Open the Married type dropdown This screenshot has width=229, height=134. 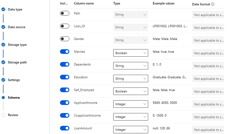(131, 53)
